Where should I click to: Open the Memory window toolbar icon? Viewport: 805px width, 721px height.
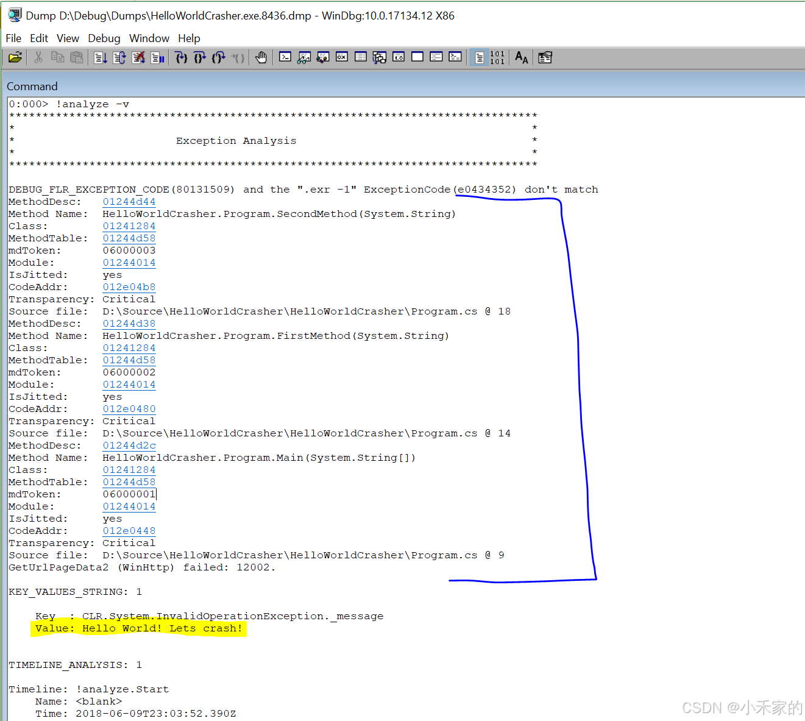361,57
